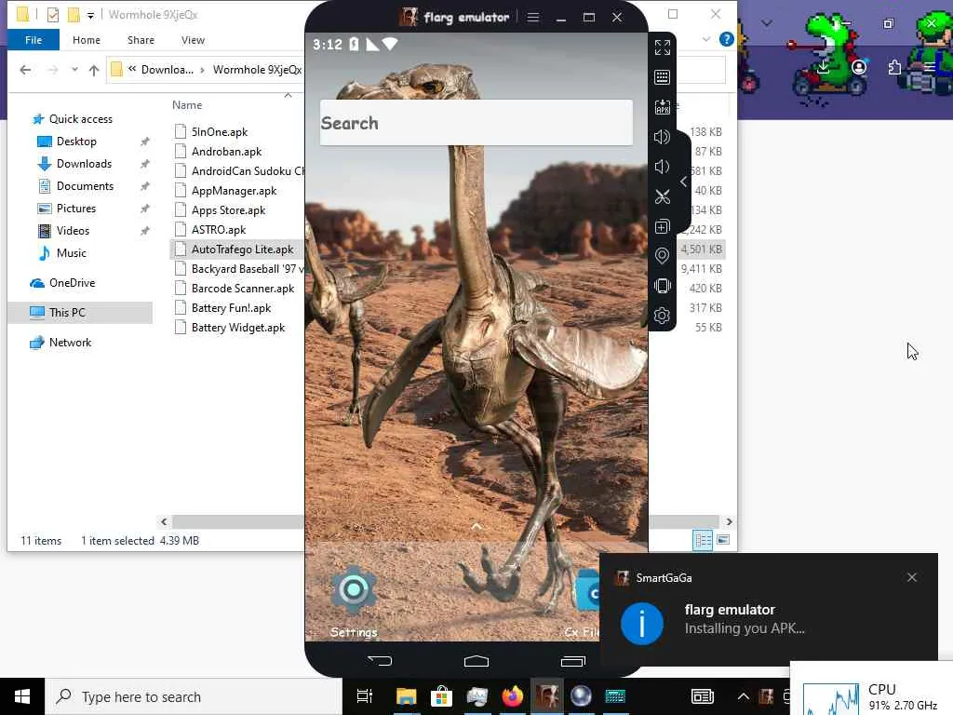Collapse the emulator sidebar arrow
Screen dimensions: 953x715
coord(684,182)
